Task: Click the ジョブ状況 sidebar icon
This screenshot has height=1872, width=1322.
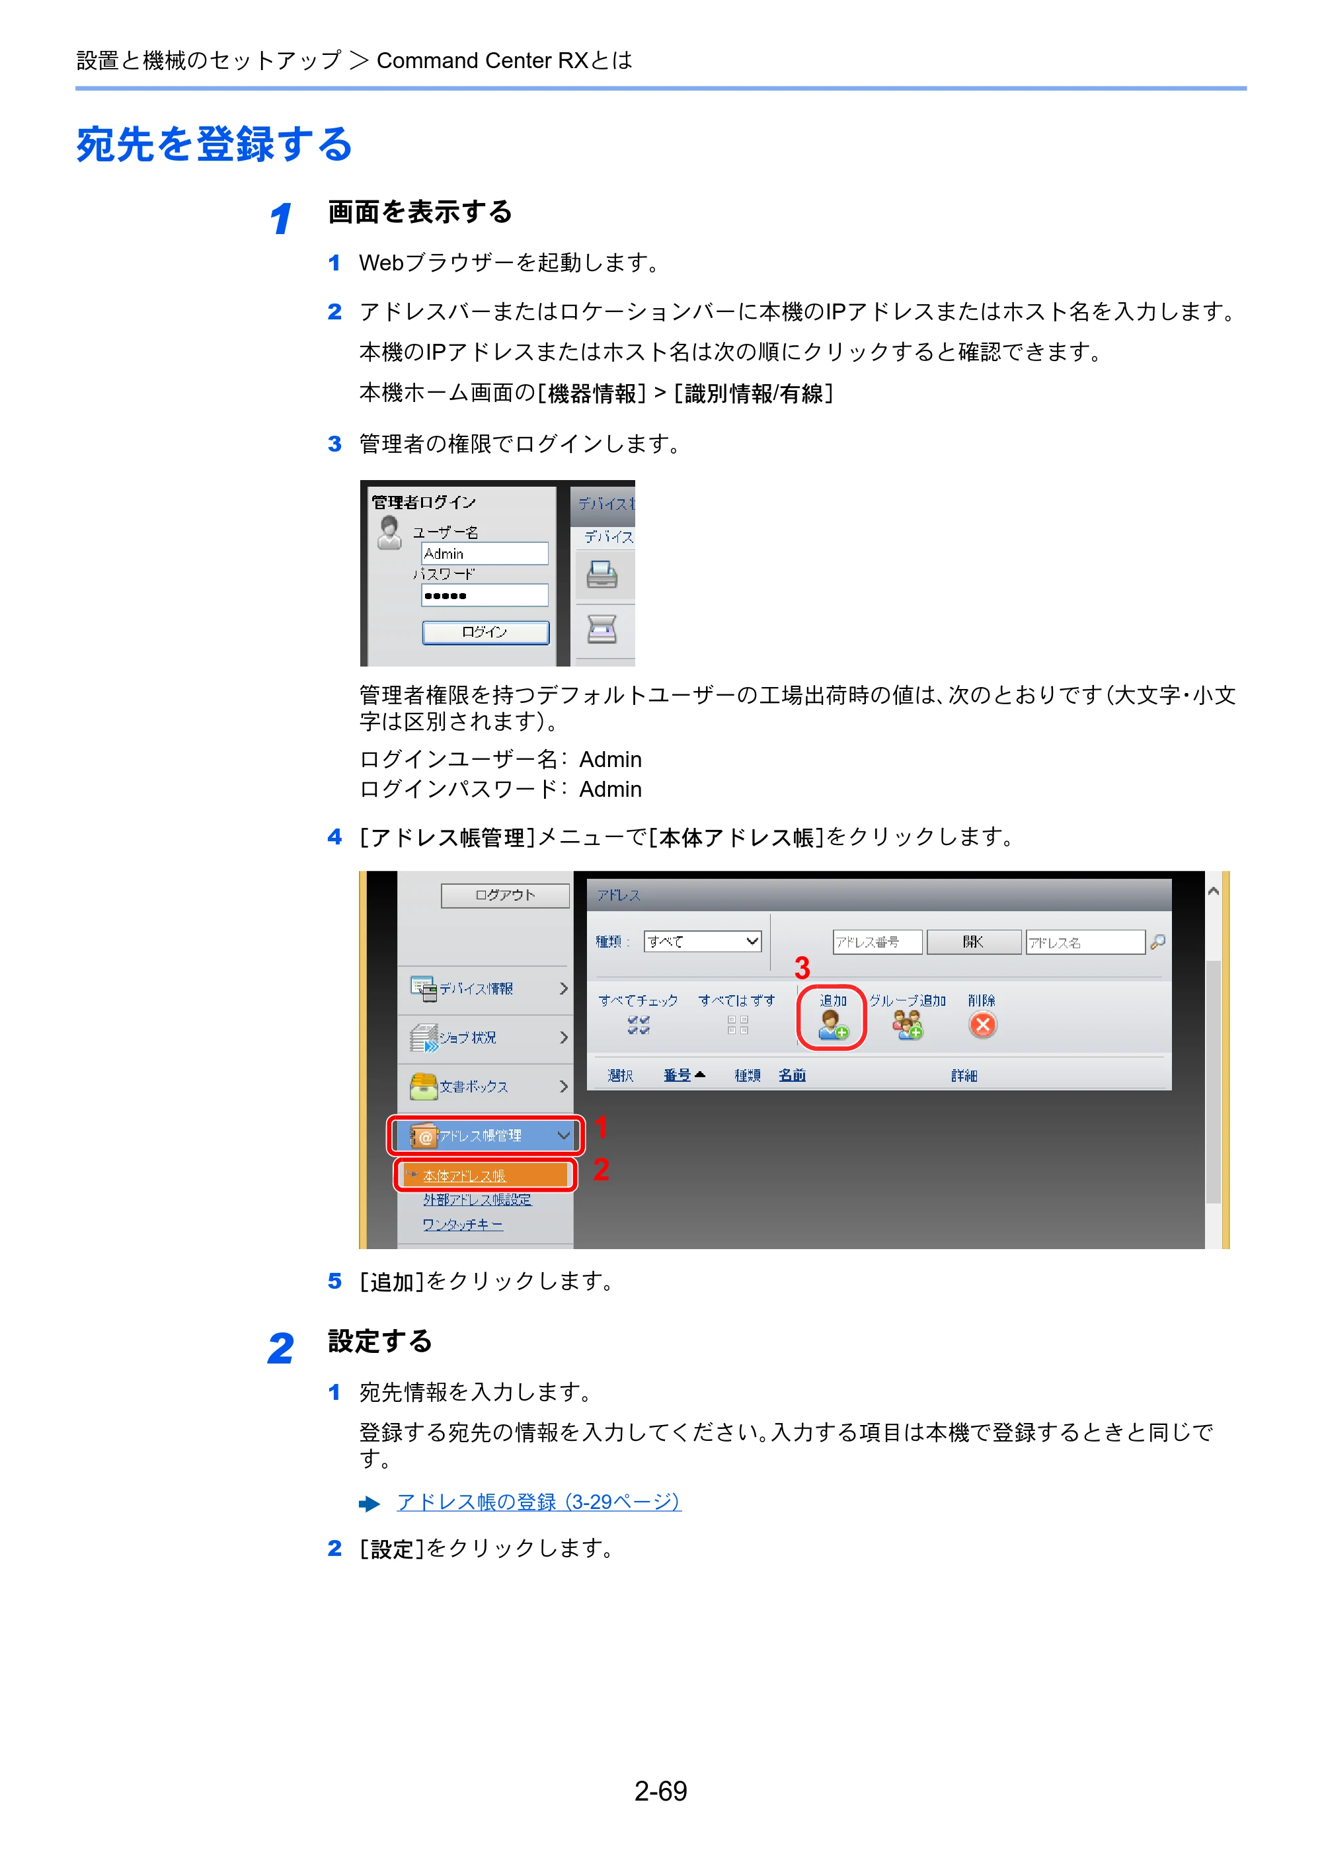Action: pyautogui.click(x=424, y=1038)
